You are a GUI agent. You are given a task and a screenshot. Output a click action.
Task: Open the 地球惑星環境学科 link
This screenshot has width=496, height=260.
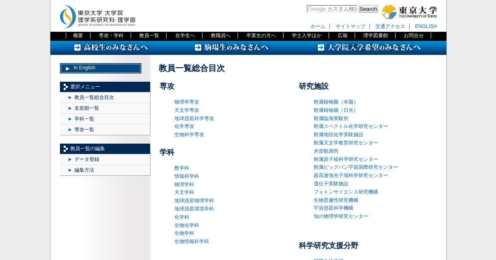click(x=194, y=209)
